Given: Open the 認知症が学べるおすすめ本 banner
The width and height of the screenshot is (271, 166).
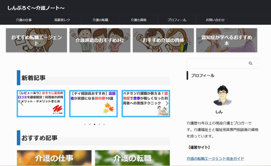Looking at the screenshot, I should 227,40.
